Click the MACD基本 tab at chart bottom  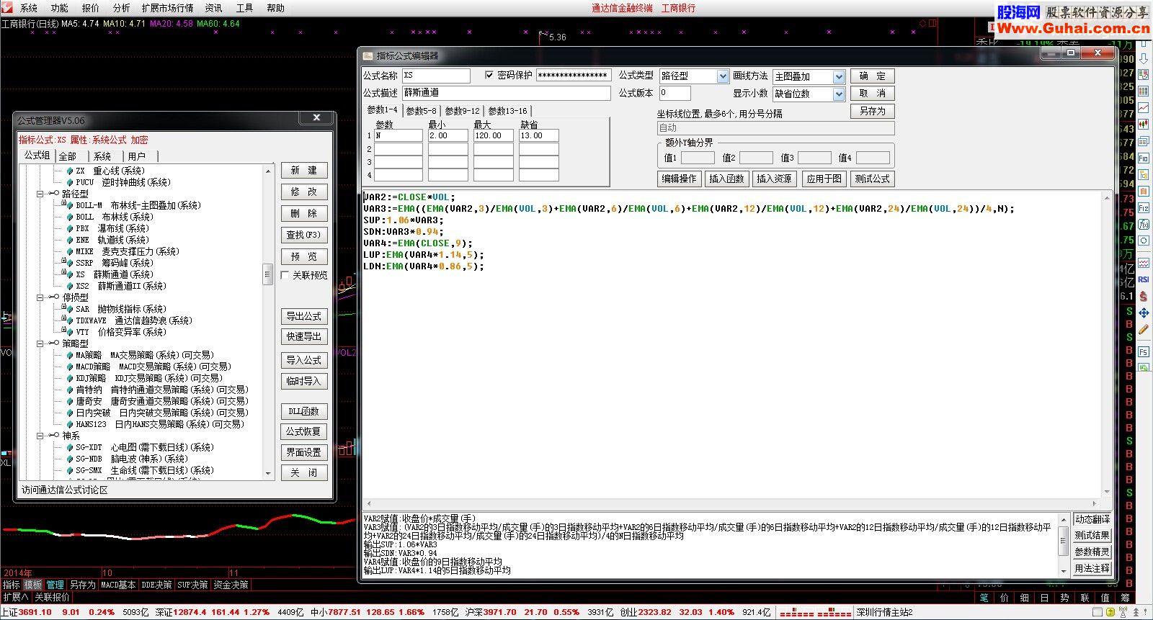[x=118, y=585]
